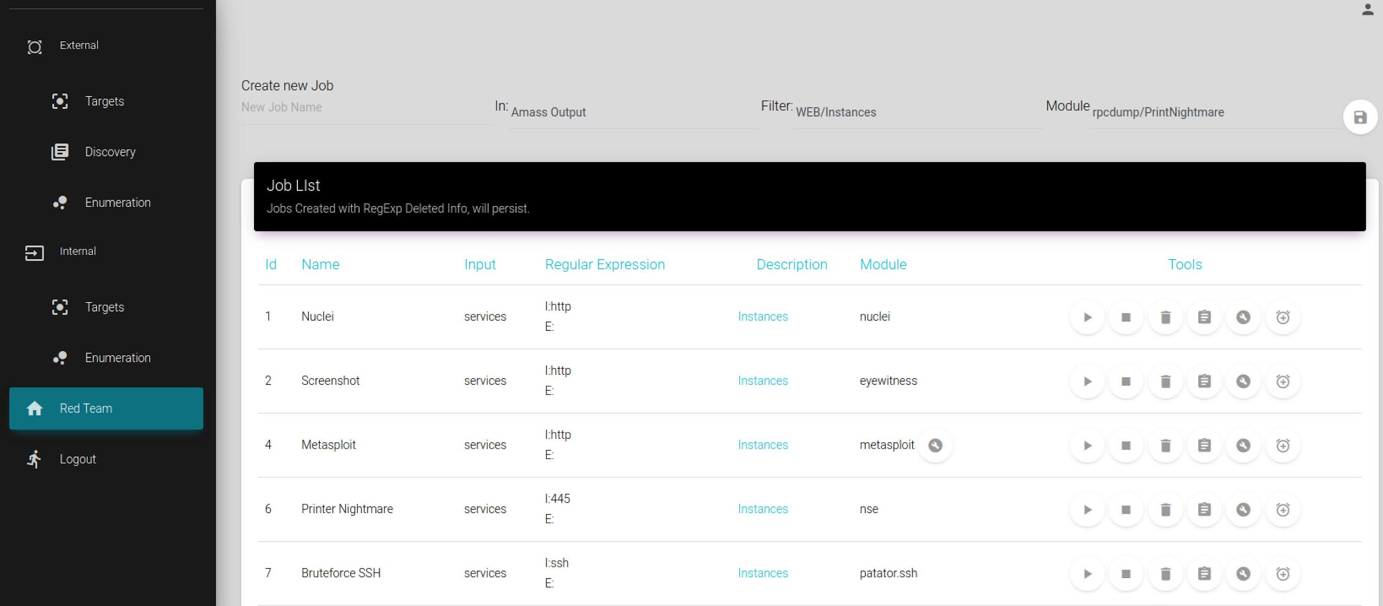Viewport: 1383px width, 606px height.
Task: Run the Bruteforce SSH job
Action: click(x=1087, y=574)
